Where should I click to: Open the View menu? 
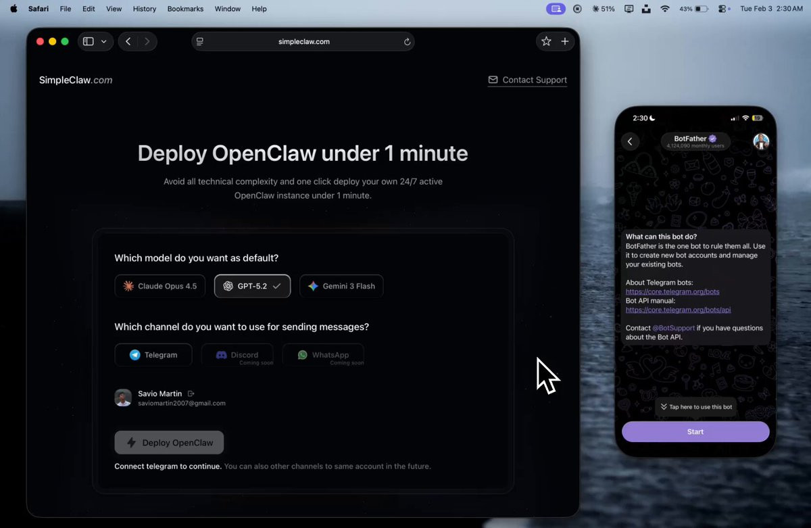pyautogui.click(x=114, y=9)
